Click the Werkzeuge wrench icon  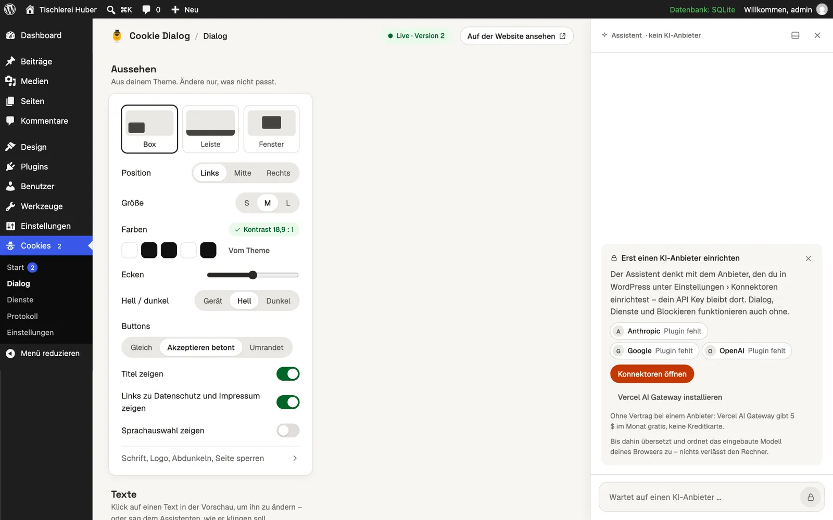pos(10,206)
